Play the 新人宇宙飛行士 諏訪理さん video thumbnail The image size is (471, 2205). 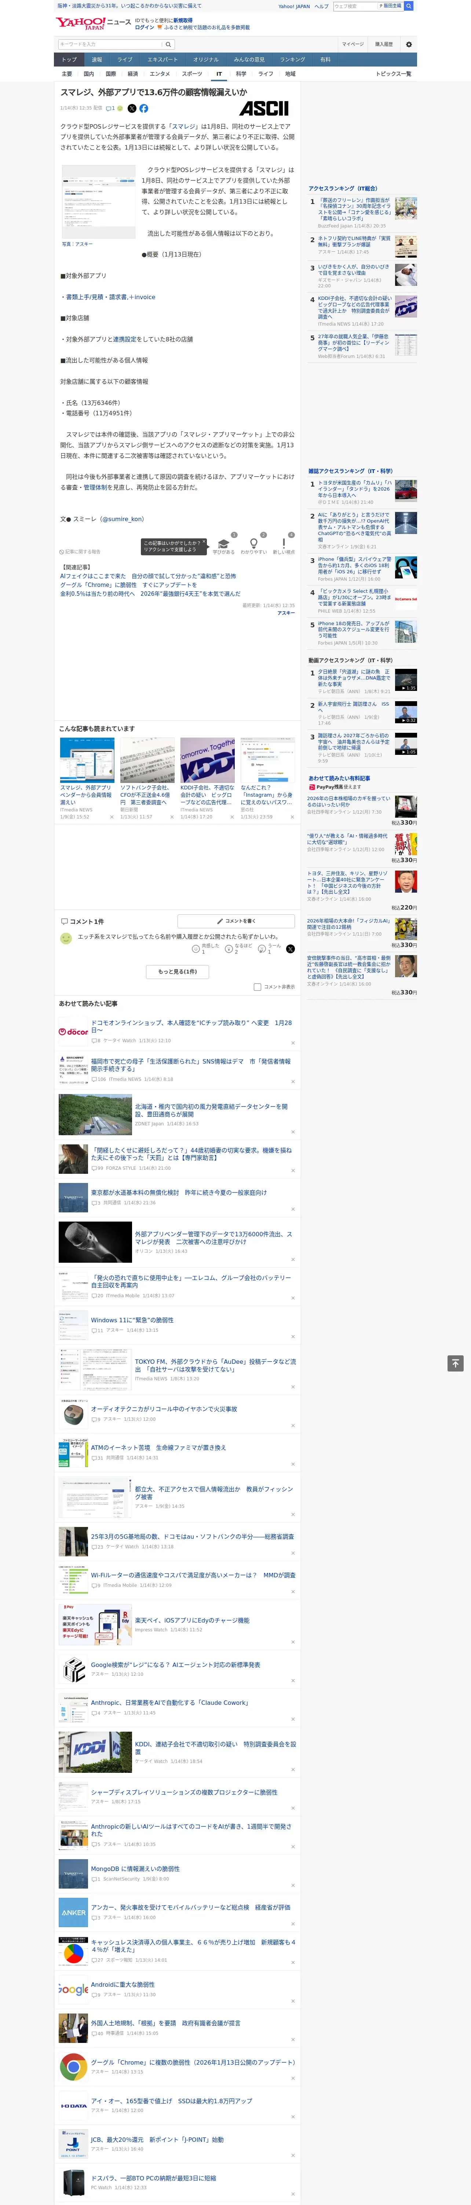(406, 712)
